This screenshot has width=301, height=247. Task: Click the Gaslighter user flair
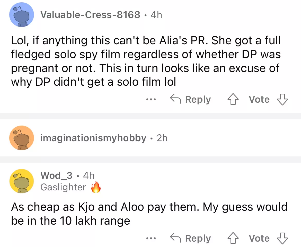pos(63,187)
